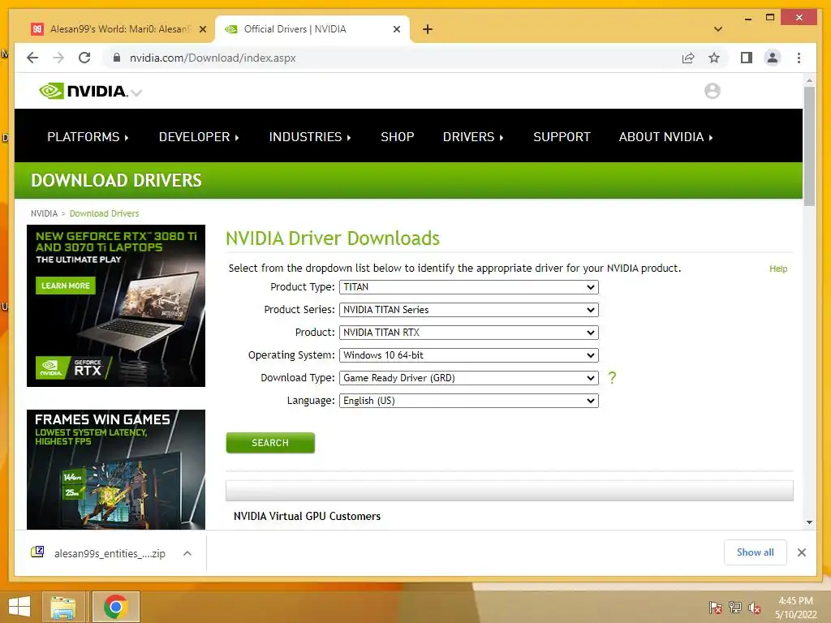Open the network status tray icon
This screenshot has height=623, width=831.
[x=734, y=608]
